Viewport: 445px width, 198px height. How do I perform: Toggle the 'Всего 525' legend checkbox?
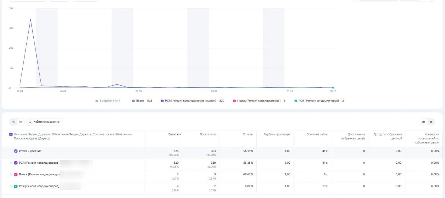pos(133,101)
